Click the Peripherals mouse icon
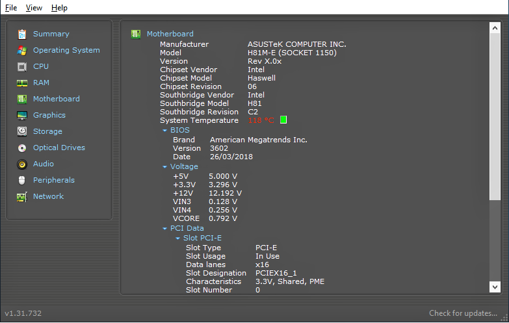509x323 pixels. pyautogui.click(x=21, y=181)
